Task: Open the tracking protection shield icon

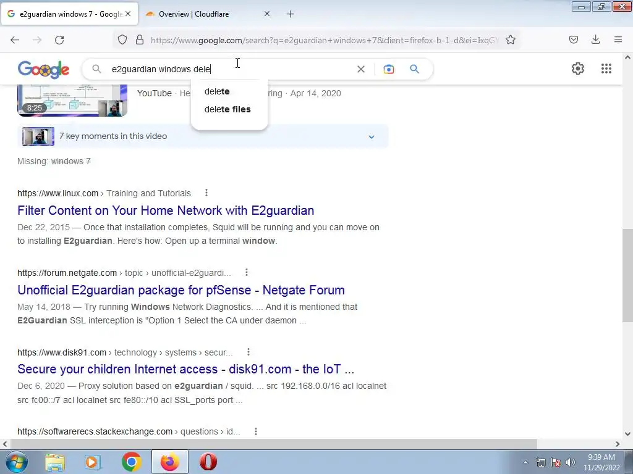Action: pyautogui.click(x=122, y=39)
